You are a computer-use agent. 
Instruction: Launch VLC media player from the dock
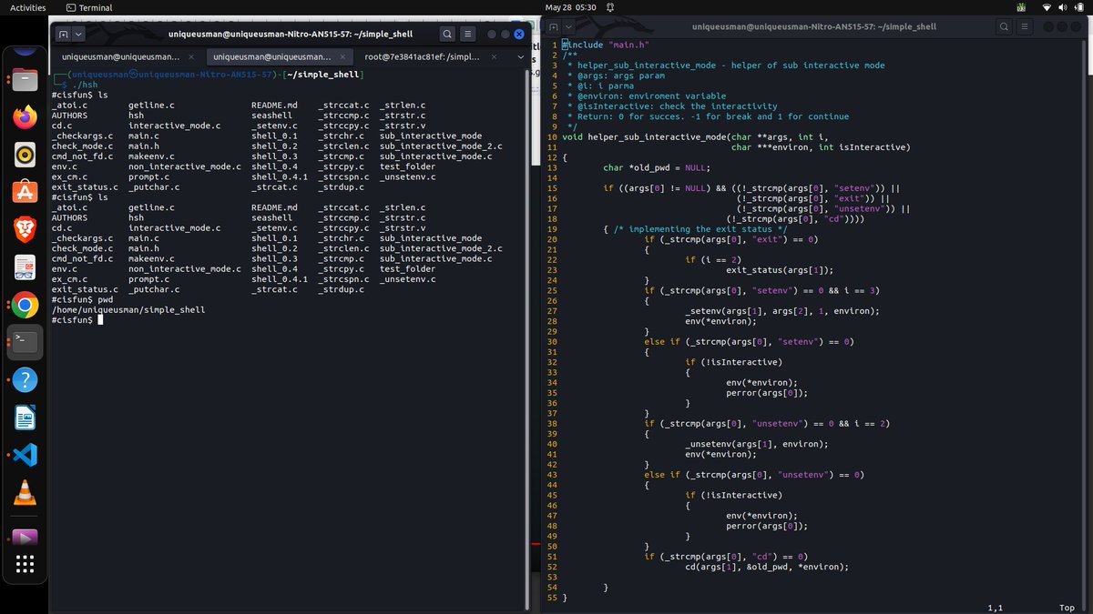[25, 493]
